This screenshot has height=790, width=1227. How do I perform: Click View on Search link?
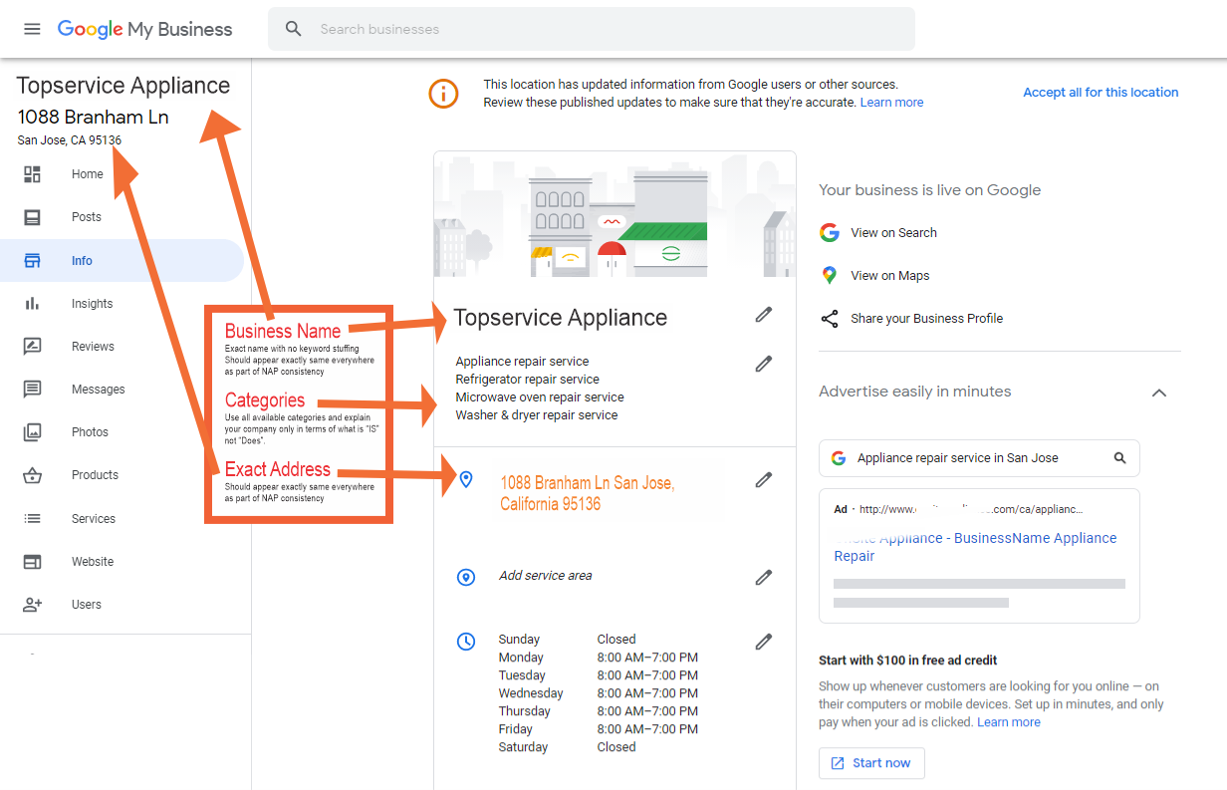point(893,233)
